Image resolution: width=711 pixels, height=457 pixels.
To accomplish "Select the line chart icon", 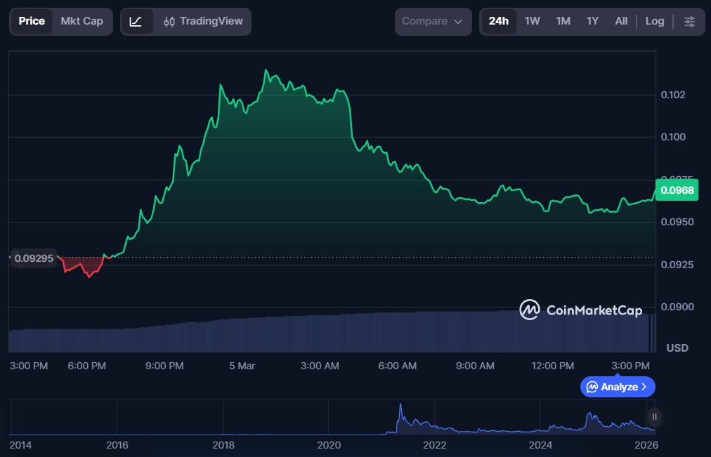I will click(136, 22).
